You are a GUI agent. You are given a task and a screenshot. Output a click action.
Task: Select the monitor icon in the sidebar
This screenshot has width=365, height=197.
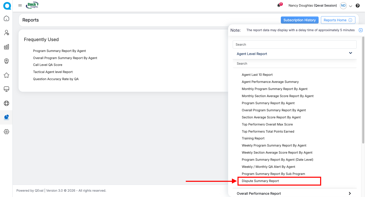coord(6,89)
